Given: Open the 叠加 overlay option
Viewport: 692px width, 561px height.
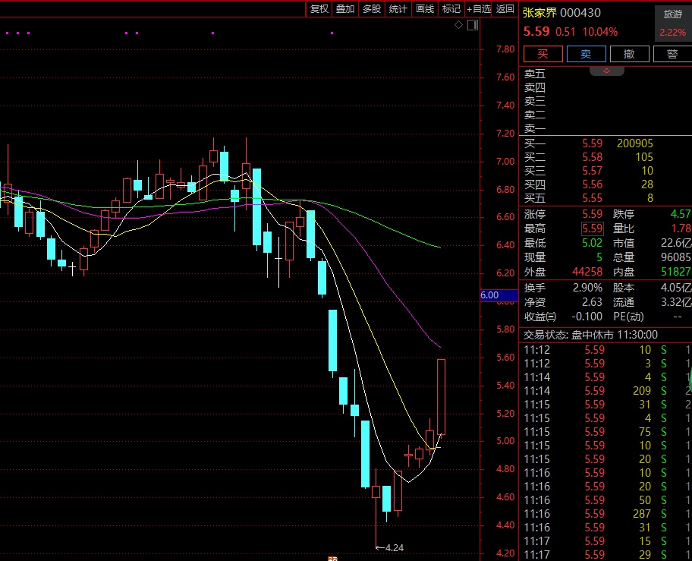Looking at the screenshot, I should click(345, 9).
